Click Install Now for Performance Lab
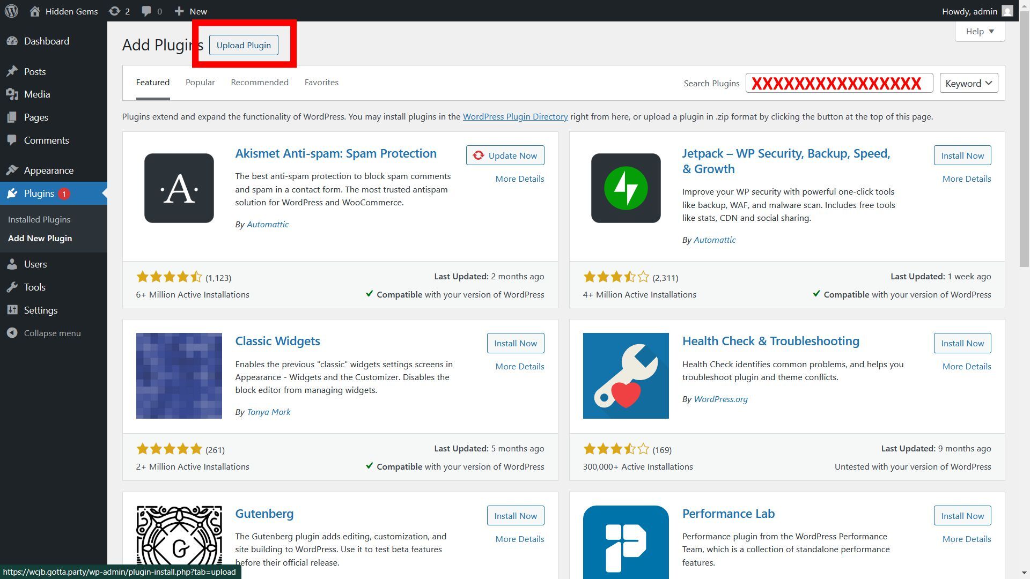 pos(962,516)
